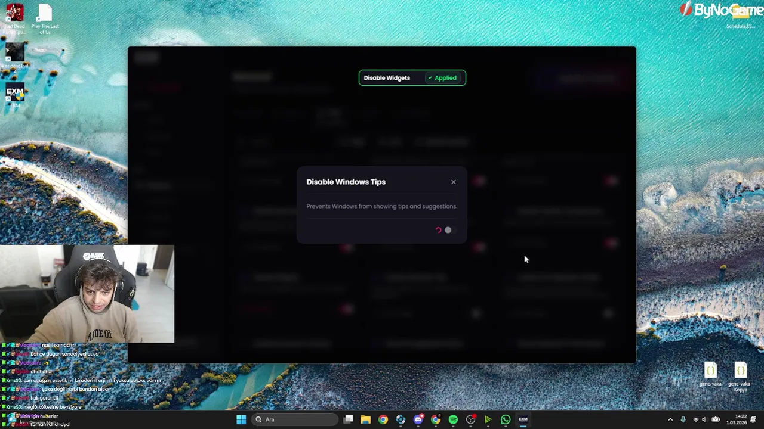Click the Disable Windows Tips dialog title

point(346,182)
